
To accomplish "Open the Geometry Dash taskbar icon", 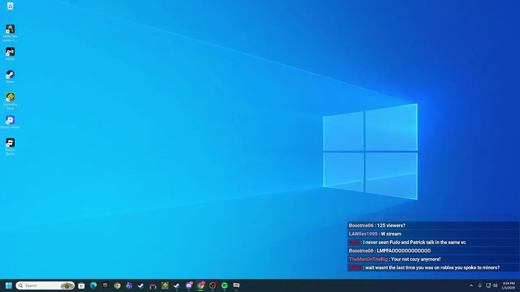I will click(x=165, y=286).
